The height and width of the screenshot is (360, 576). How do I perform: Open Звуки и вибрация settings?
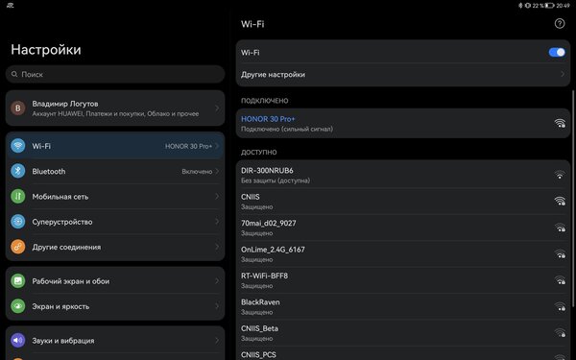115,341
